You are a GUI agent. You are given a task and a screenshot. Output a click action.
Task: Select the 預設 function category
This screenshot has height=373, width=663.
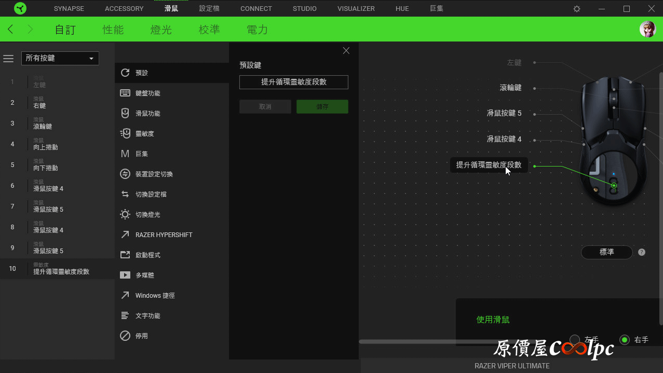(x=172, y=73)
